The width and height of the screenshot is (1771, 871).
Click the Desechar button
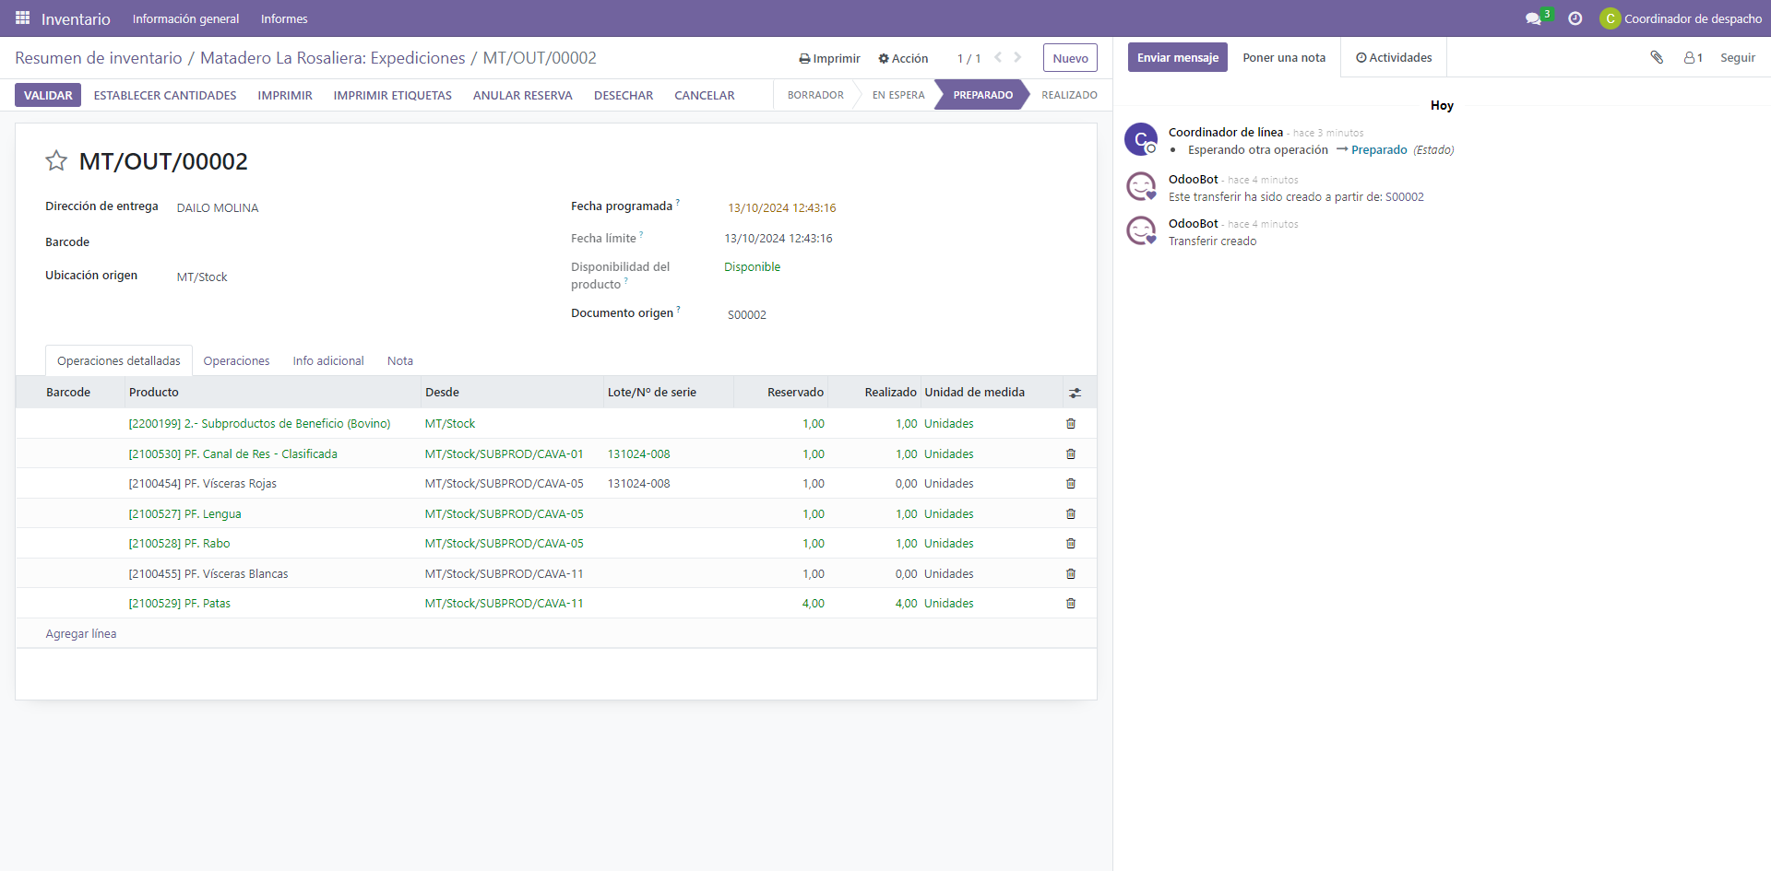click(624, 95)
